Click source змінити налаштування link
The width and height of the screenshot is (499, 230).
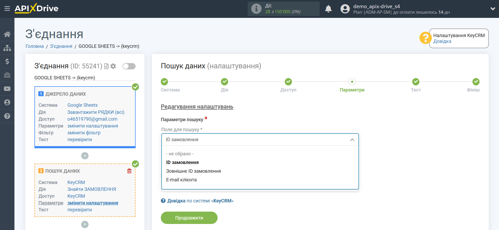93,126
